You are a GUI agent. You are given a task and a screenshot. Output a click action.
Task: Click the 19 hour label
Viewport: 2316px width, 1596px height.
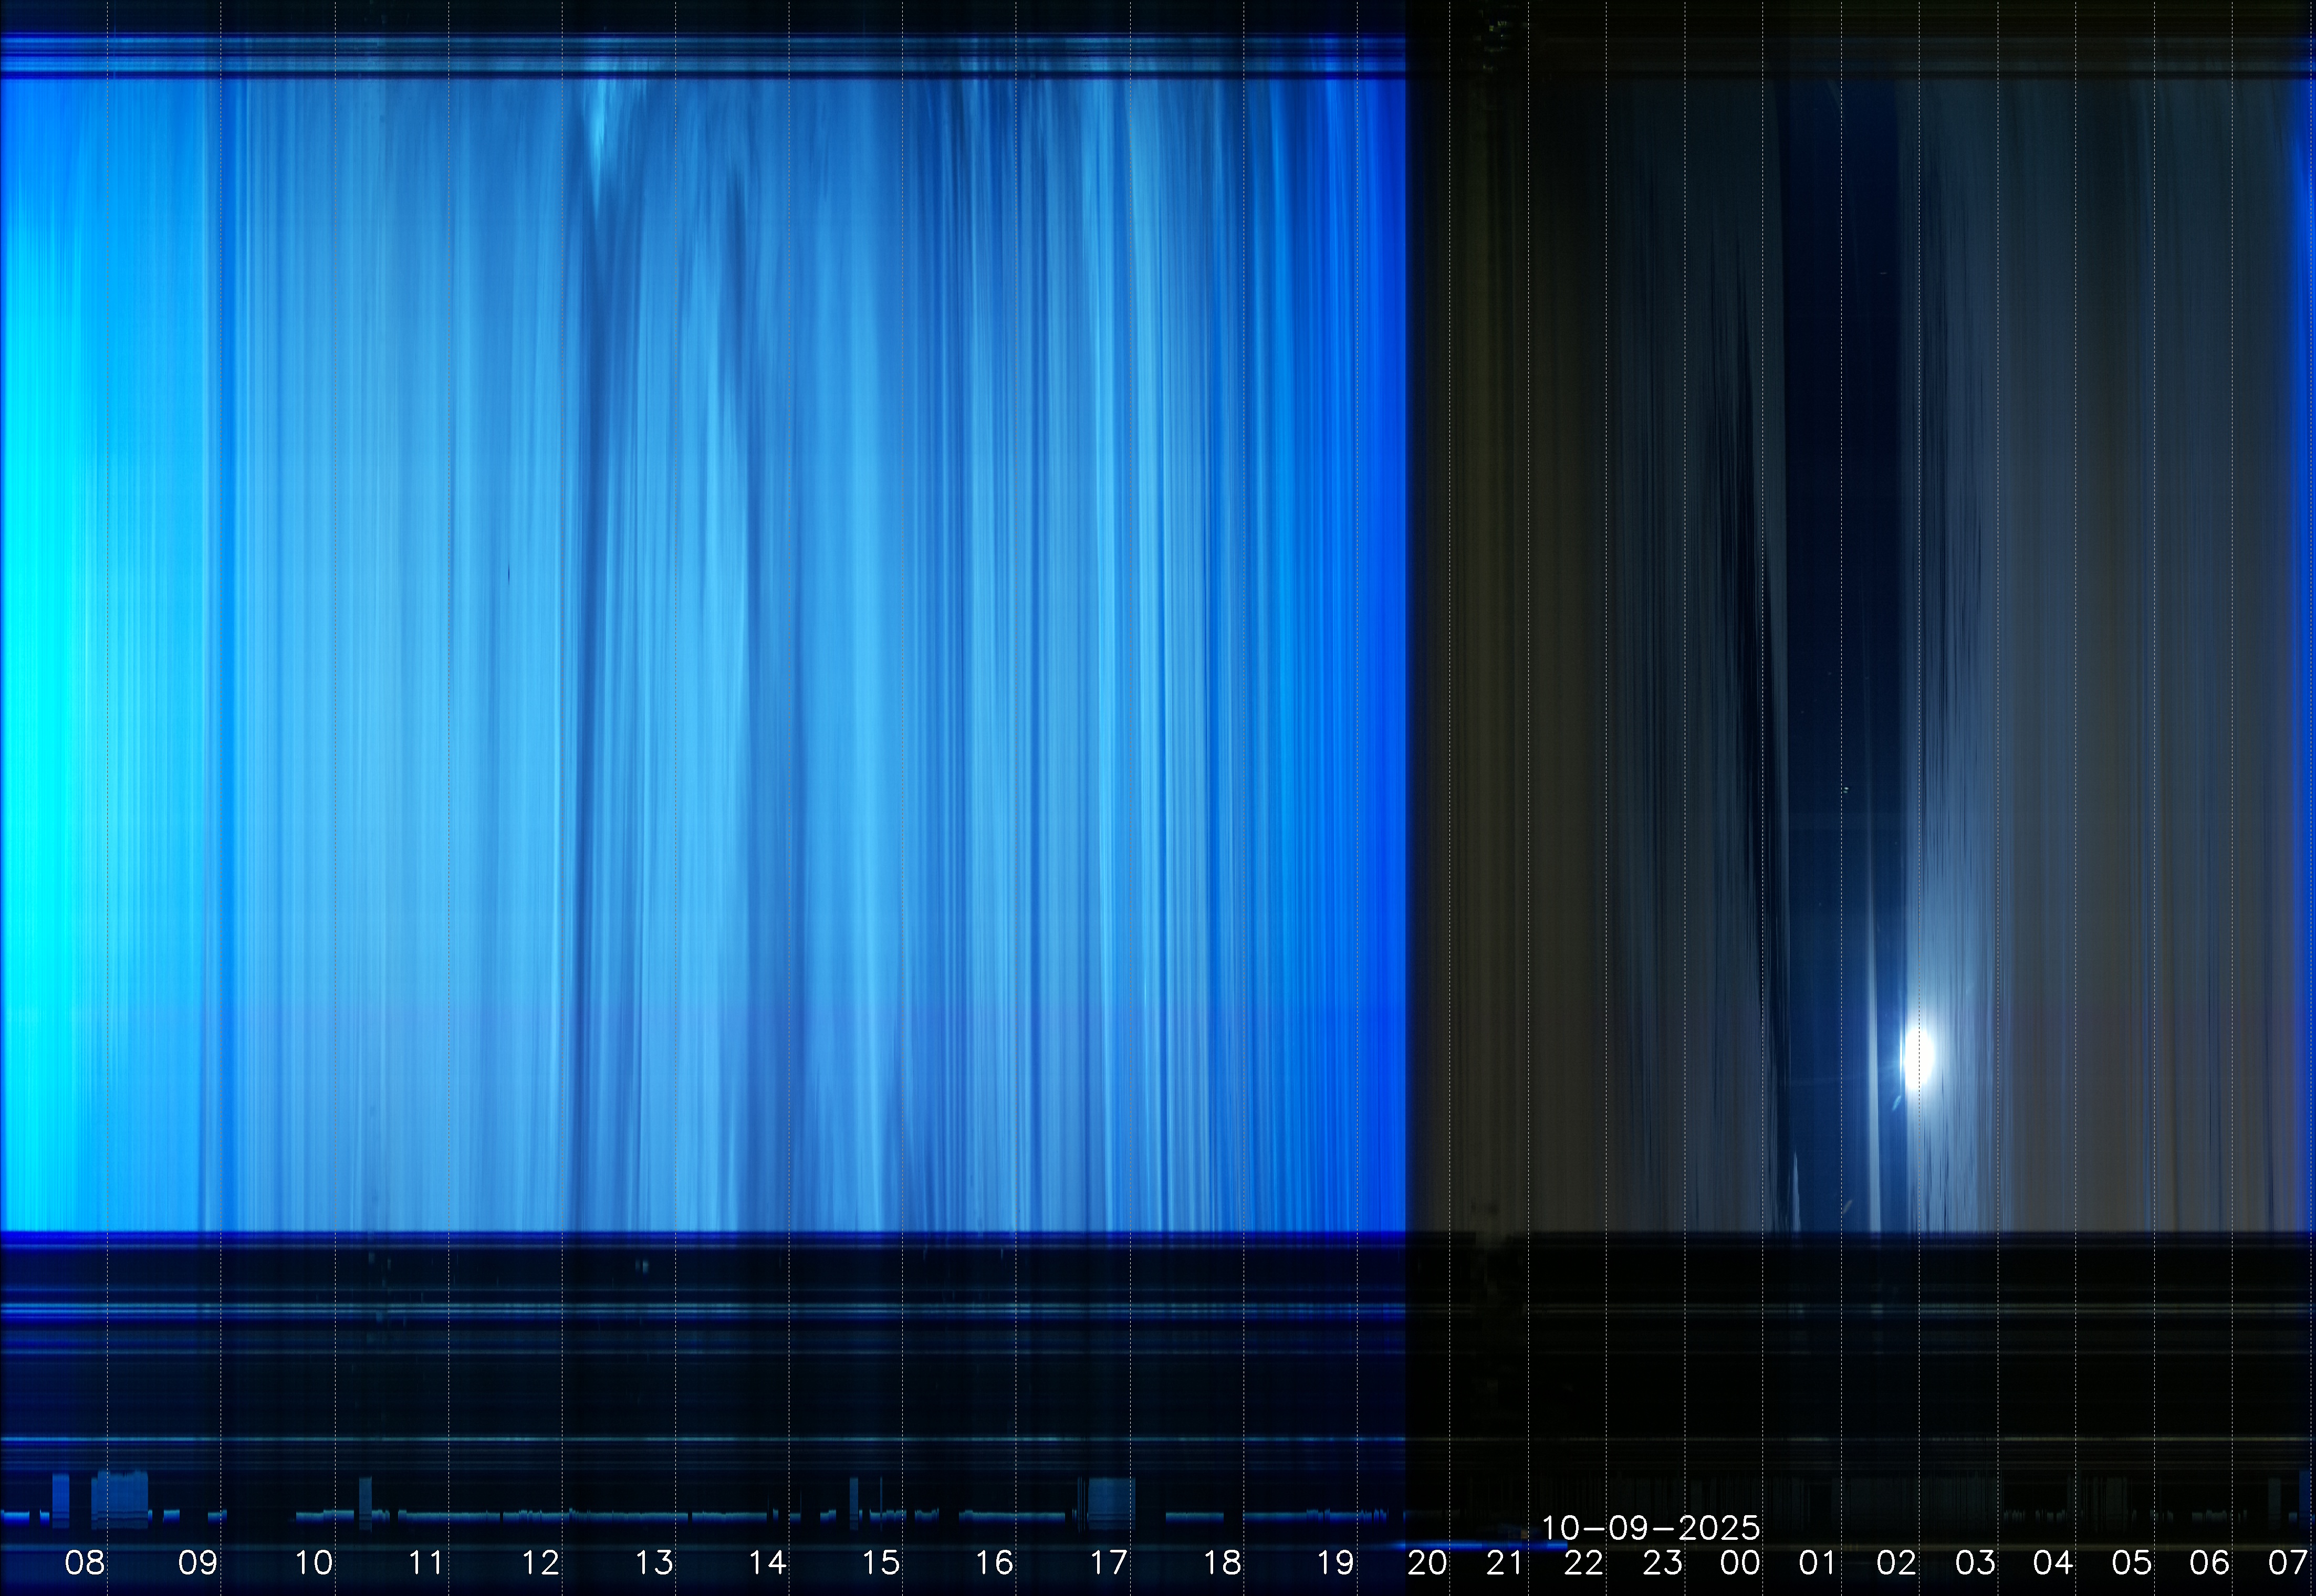coord(1336,1562)
